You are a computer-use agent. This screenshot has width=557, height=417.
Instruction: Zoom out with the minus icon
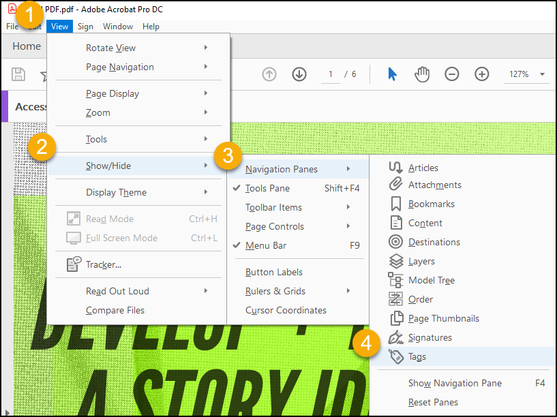(452, 74)
